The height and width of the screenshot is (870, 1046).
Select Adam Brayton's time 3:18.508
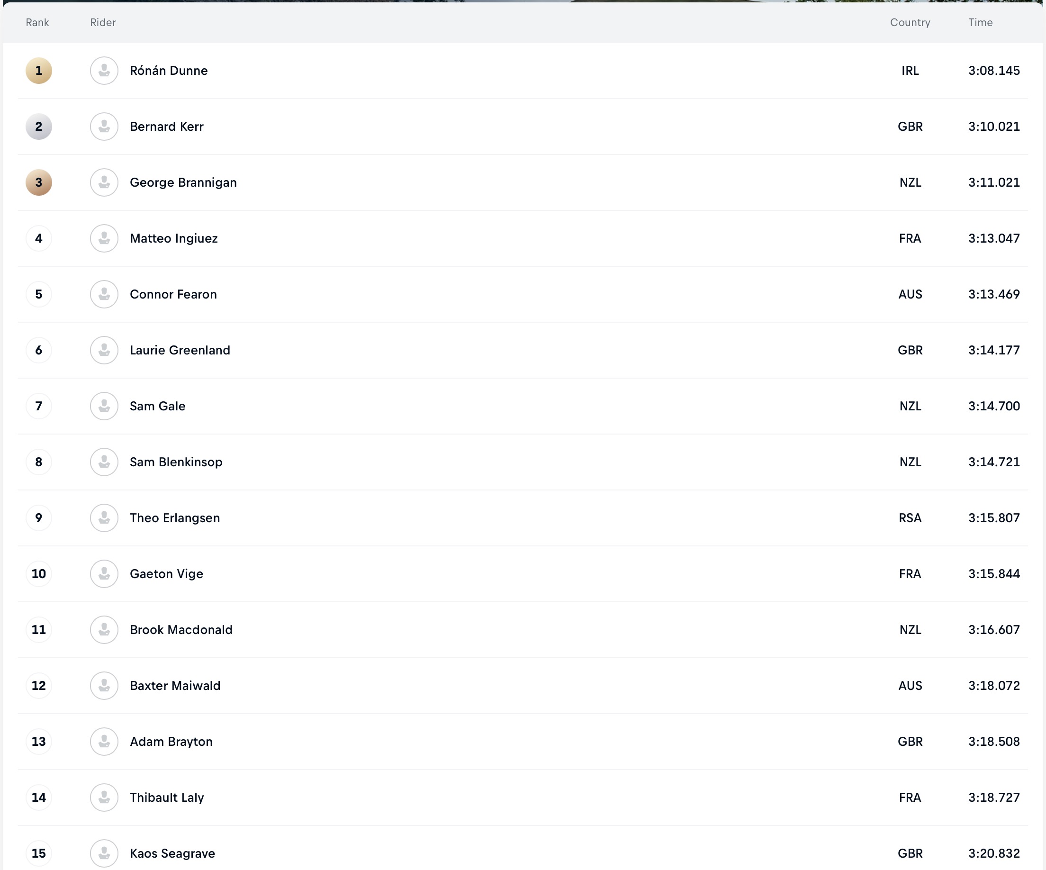[x=994, y=742]
